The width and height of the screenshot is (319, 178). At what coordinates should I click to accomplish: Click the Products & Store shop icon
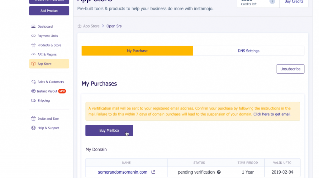(33, 45)
